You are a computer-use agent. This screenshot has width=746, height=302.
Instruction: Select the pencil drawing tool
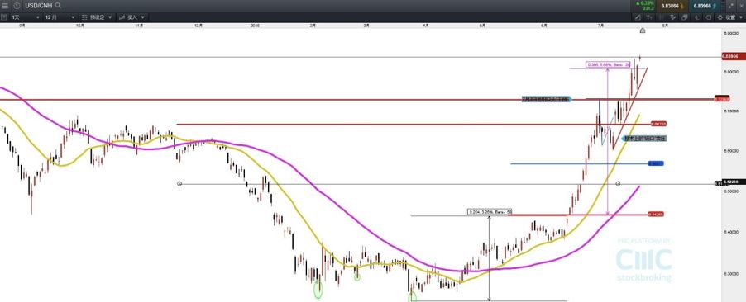(x=638, y=17)
